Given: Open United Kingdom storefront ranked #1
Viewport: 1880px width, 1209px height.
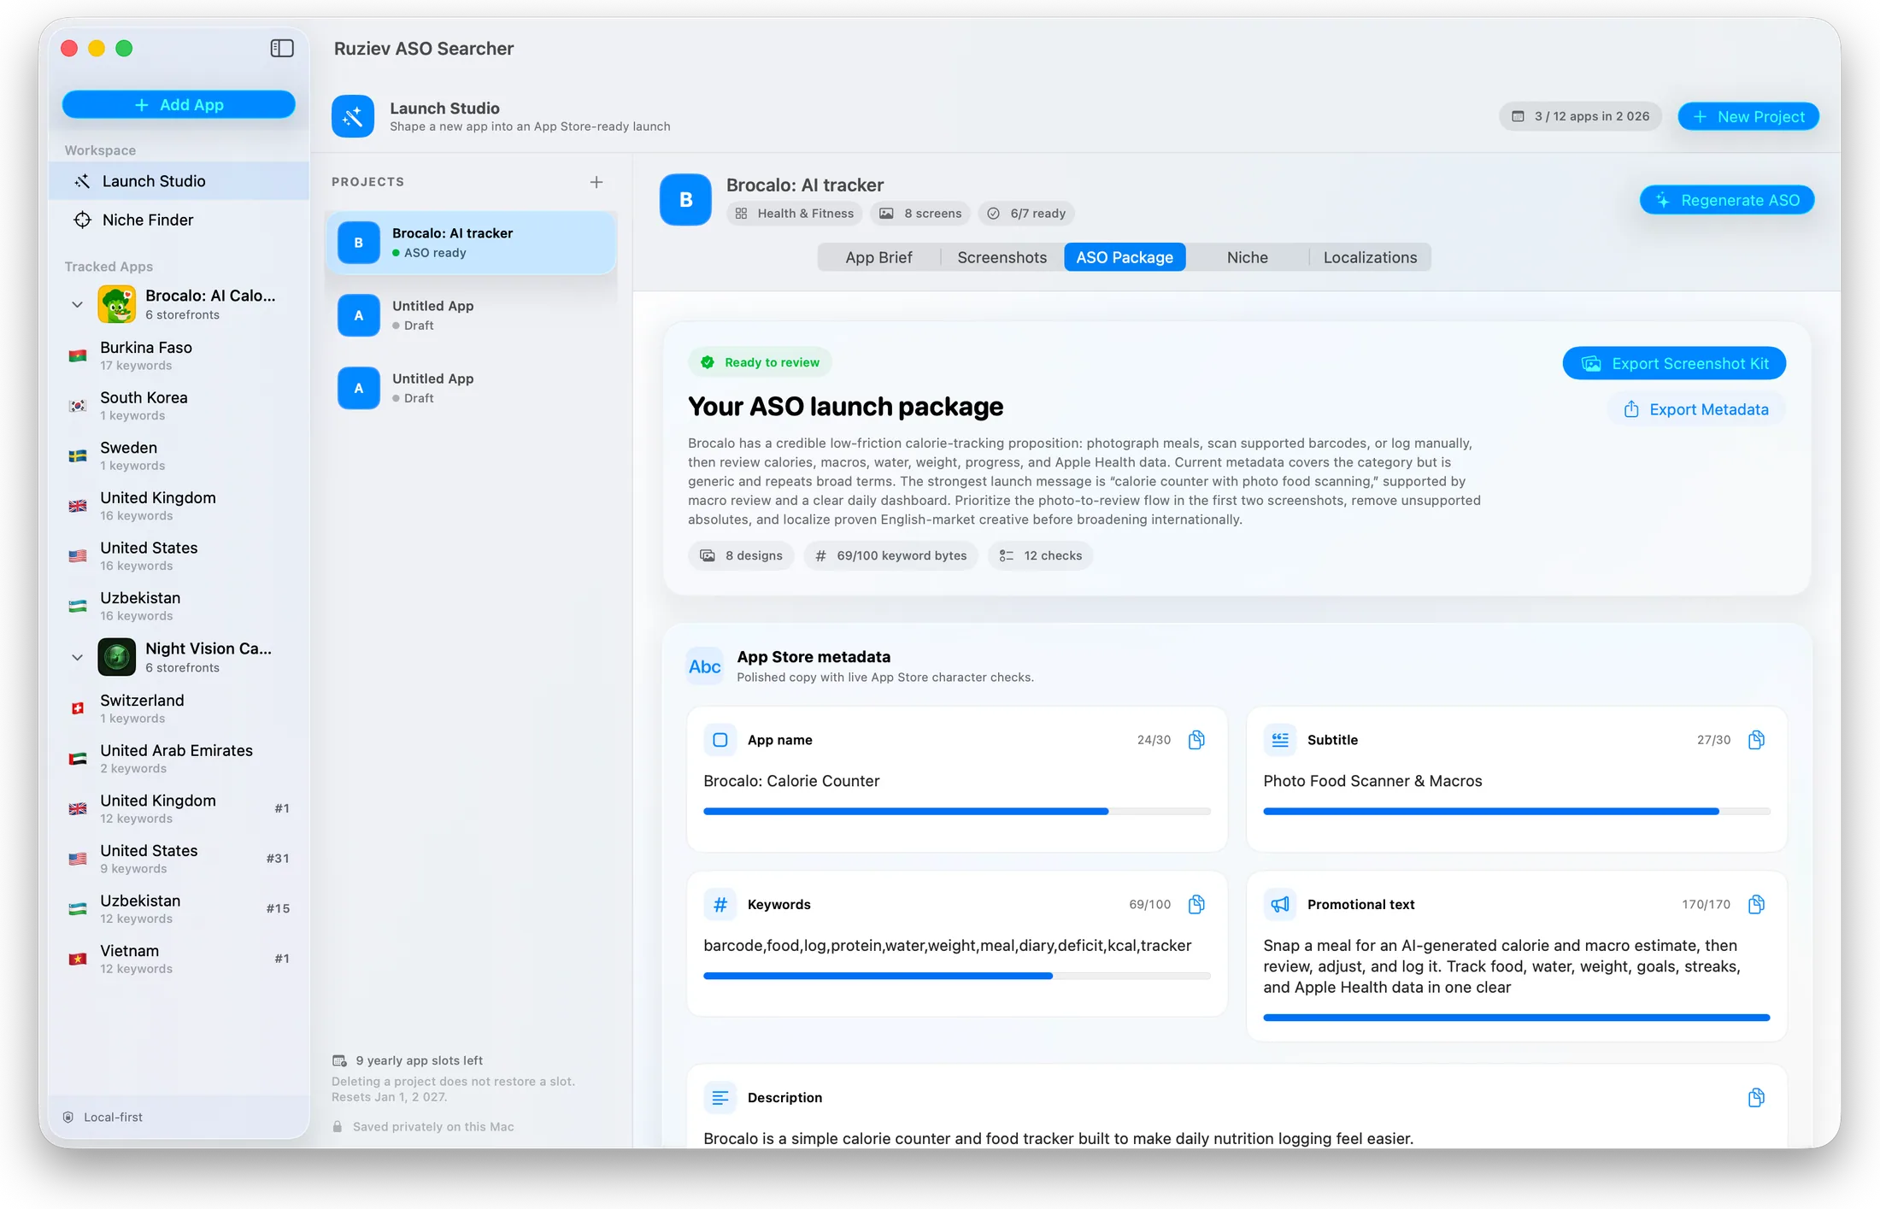Looking at the screenshot, I should (x=179, y=808).
